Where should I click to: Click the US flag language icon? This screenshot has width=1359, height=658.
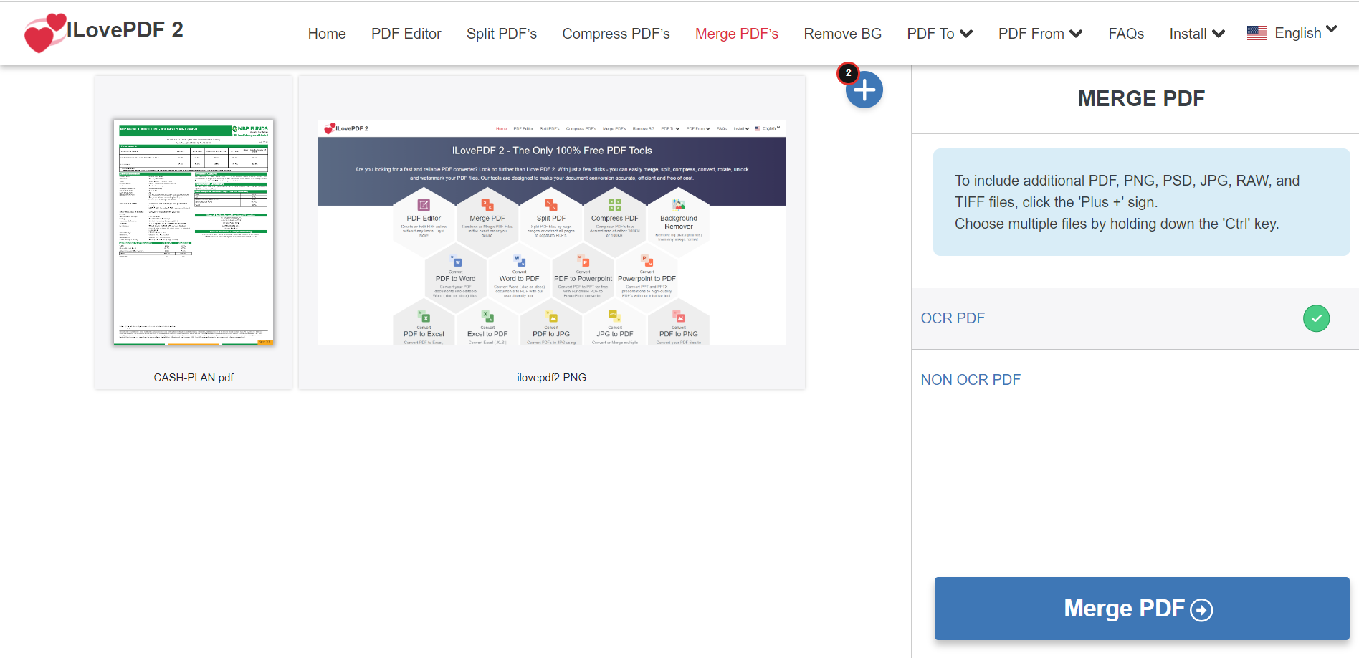[x=1257, y=33]
